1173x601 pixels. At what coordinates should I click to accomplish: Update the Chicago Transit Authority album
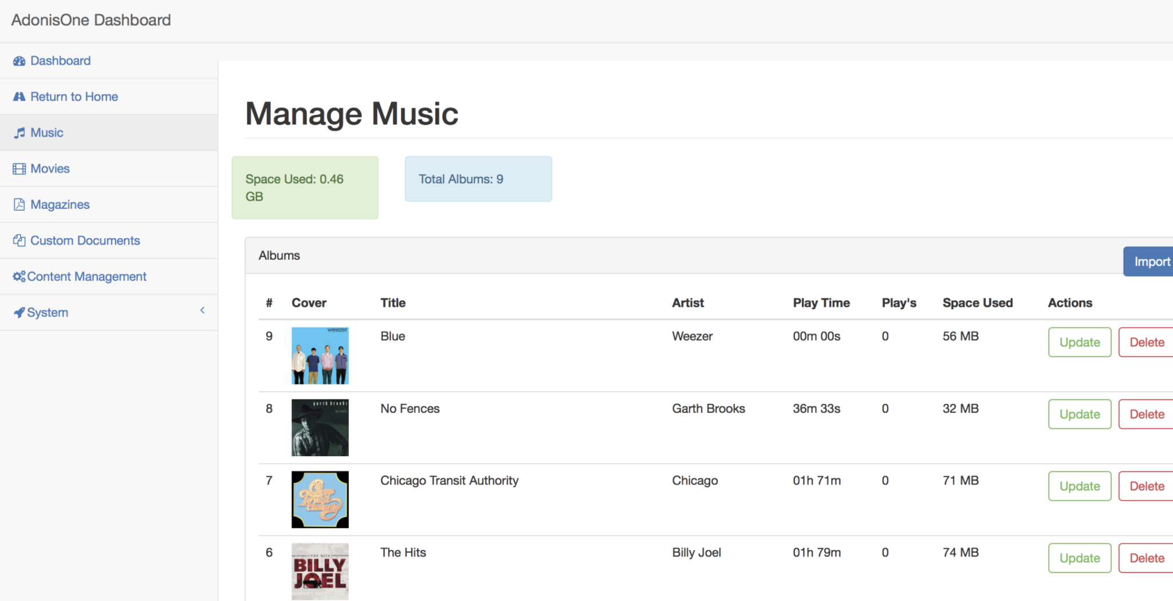tap(1080, 487)
